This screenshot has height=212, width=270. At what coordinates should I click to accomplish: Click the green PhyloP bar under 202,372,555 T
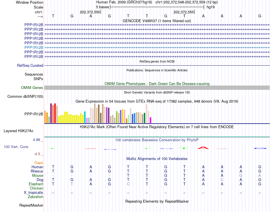tap(184, 148)
